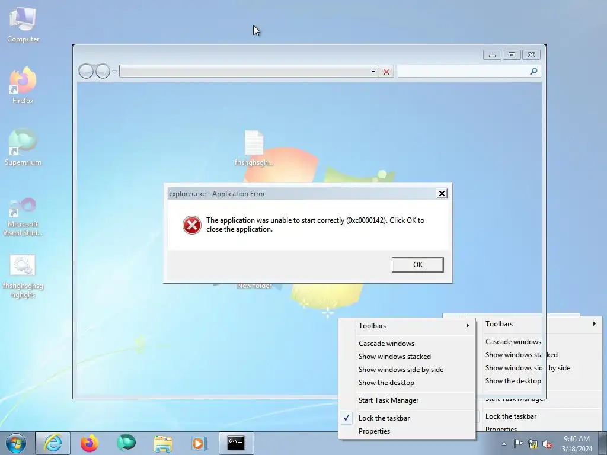Click the red error icon in dialog
607x455 pixels.
pos(192,225)
